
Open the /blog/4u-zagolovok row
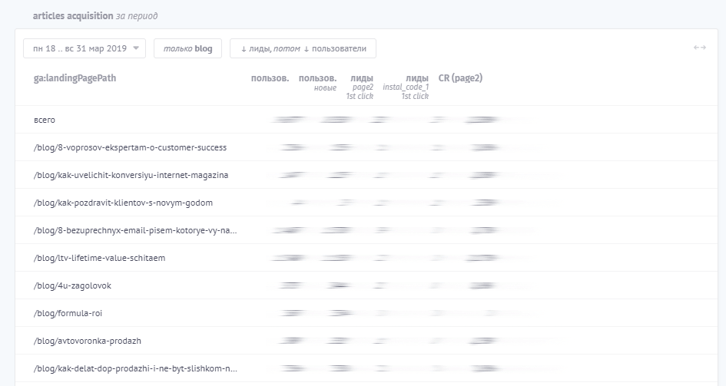72,285
